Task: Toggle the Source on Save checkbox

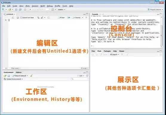Action: (21, 18)
